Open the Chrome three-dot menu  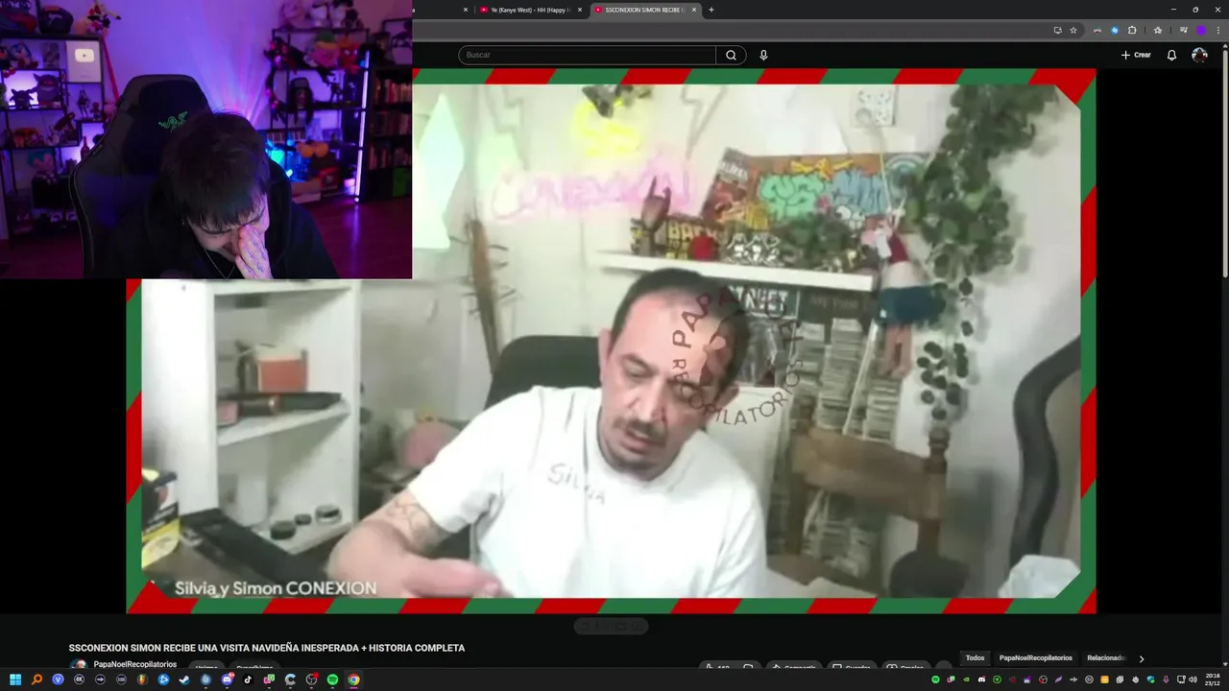coord(1218,30)
